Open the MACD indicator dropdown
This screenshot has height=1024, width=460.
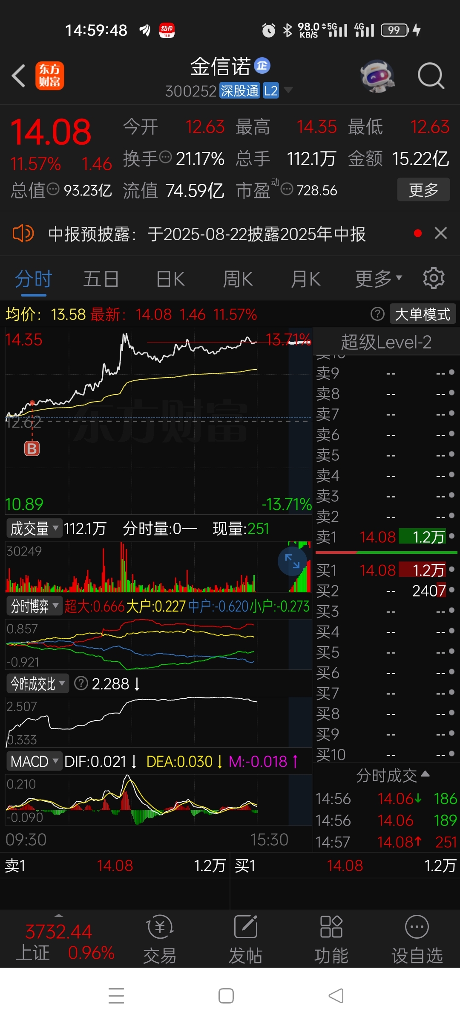[34, 762]
